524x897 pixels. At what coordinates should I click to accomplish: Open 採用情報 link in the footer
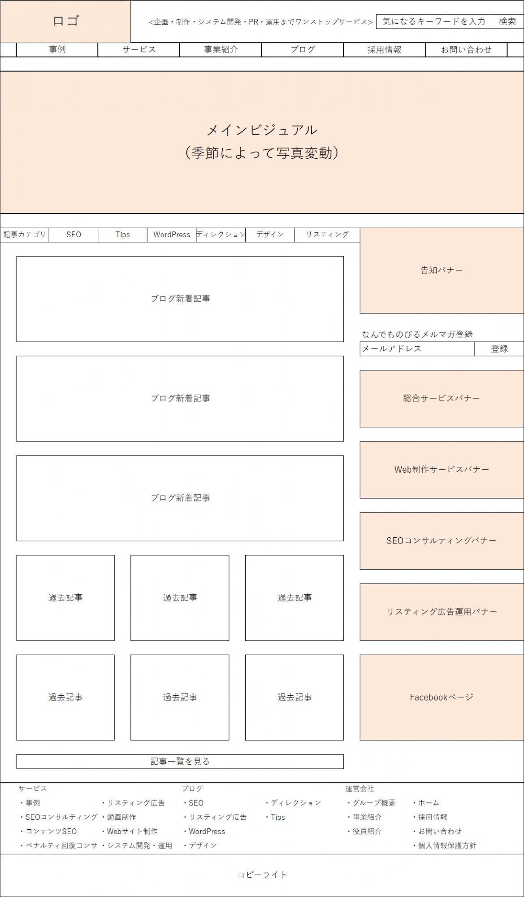pyautogui.click(x=429, y=817)
